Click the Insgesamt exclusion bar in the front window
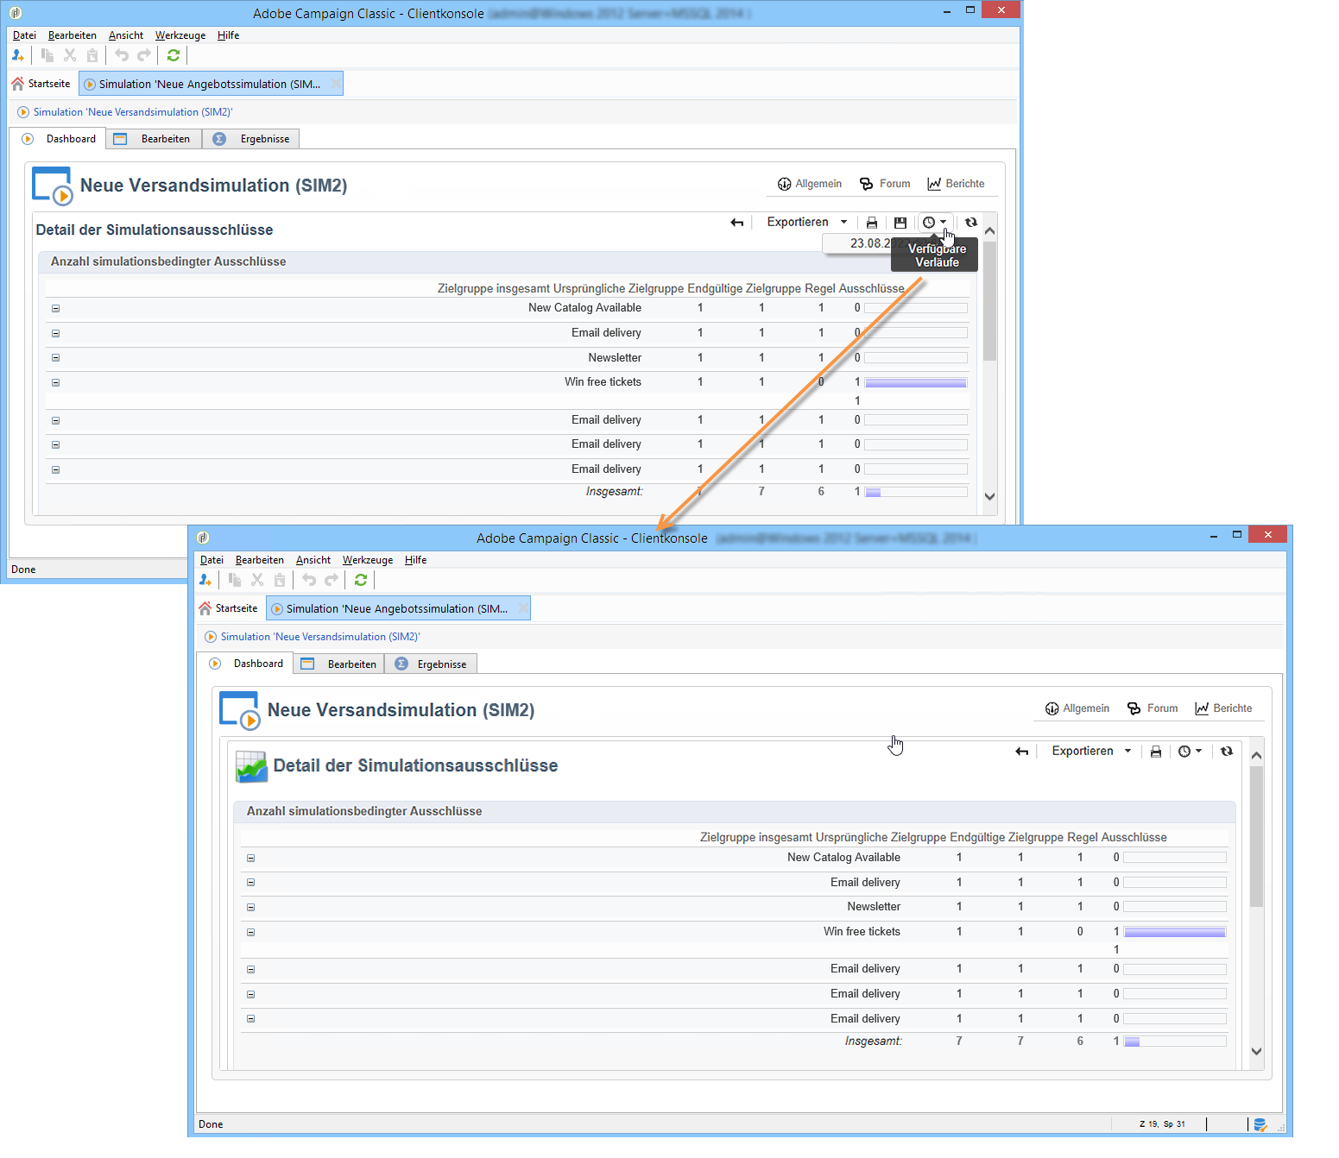This screenshot has height=1158, width=1339. [1175, 1042]
